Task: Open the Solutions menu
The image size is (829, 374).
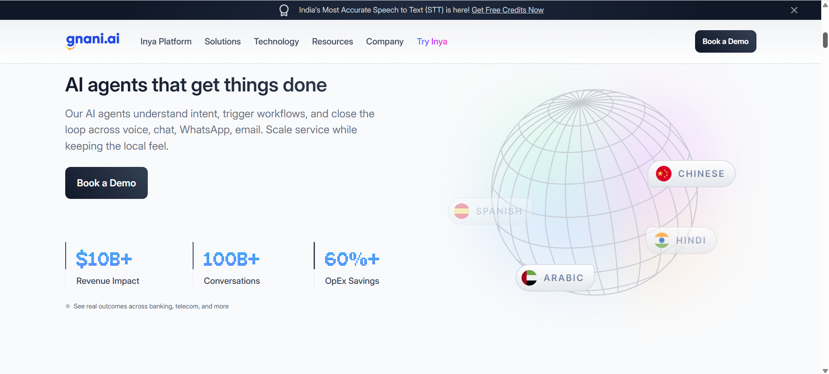Action: (x=222, y=41)
